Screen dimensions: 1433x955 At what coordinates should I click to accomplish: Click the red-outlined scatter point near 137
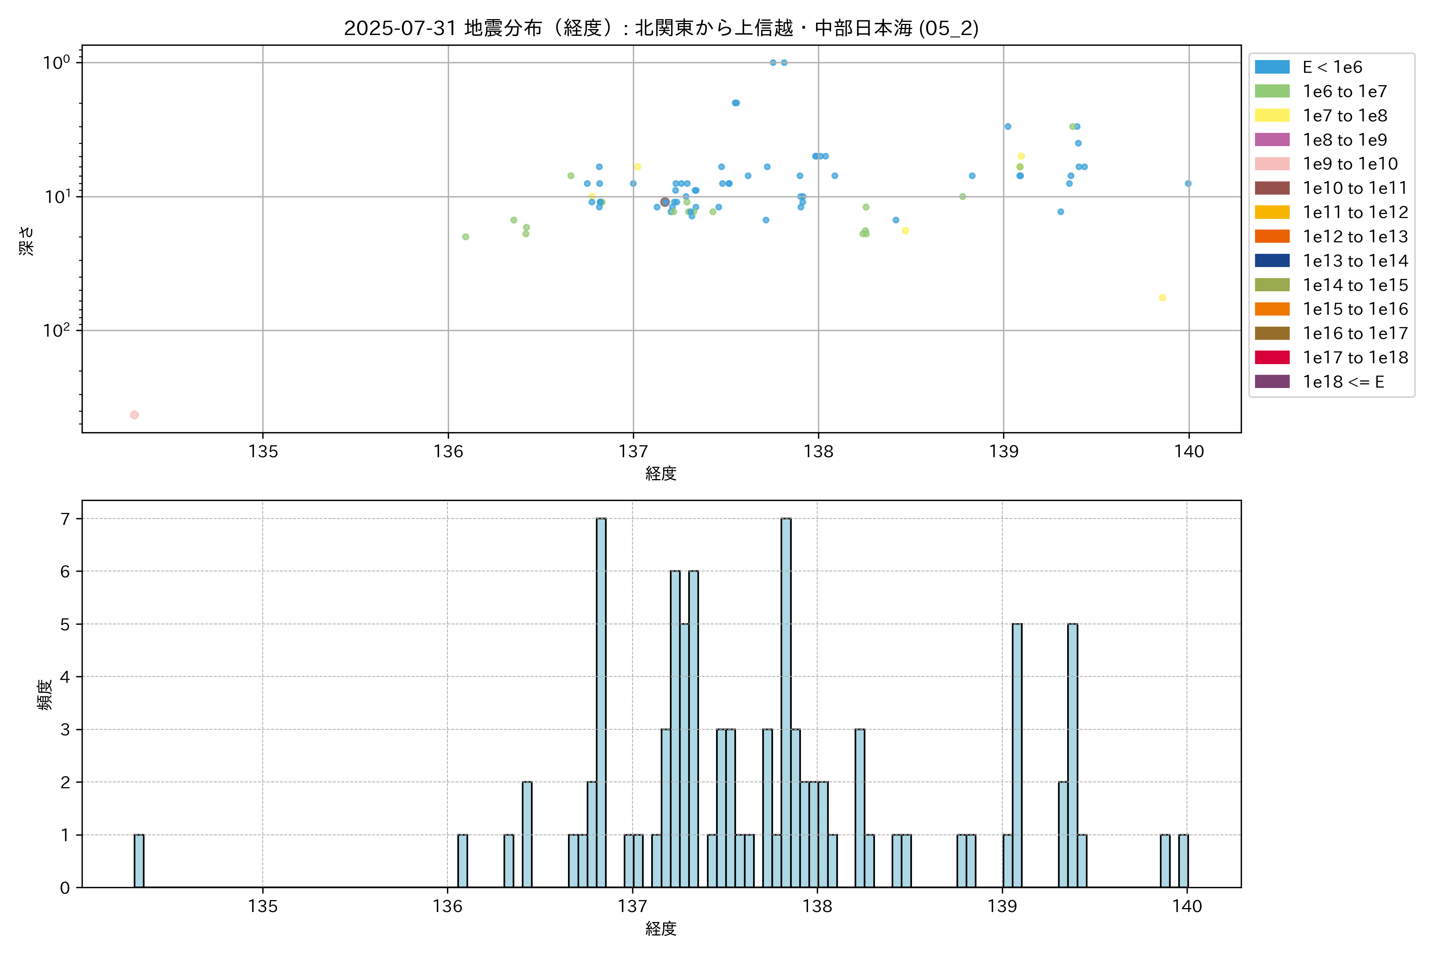(x=665, y=202)
